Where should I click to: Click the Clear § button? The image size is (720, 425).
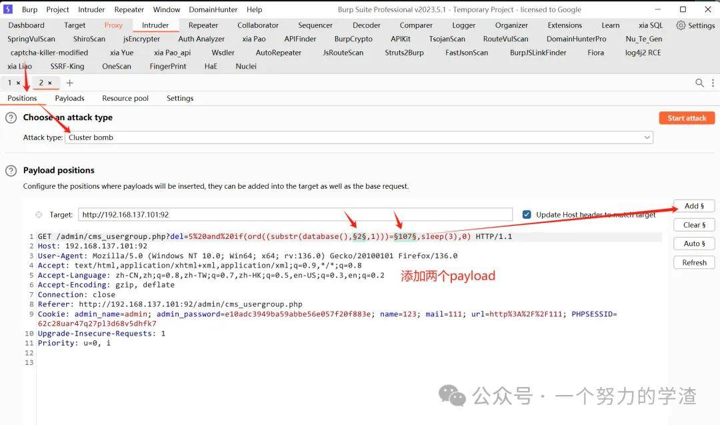pyautogui.click(x=694, y=225)
